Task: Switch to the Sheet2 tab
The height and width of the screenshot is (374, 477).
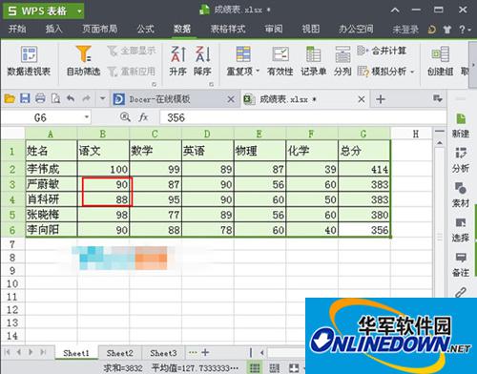Action: click(120, 353)
